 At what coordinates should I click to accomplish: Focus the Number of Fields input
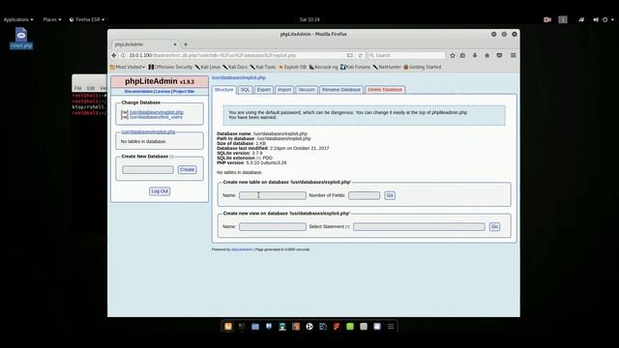click(x=364, y=195)
